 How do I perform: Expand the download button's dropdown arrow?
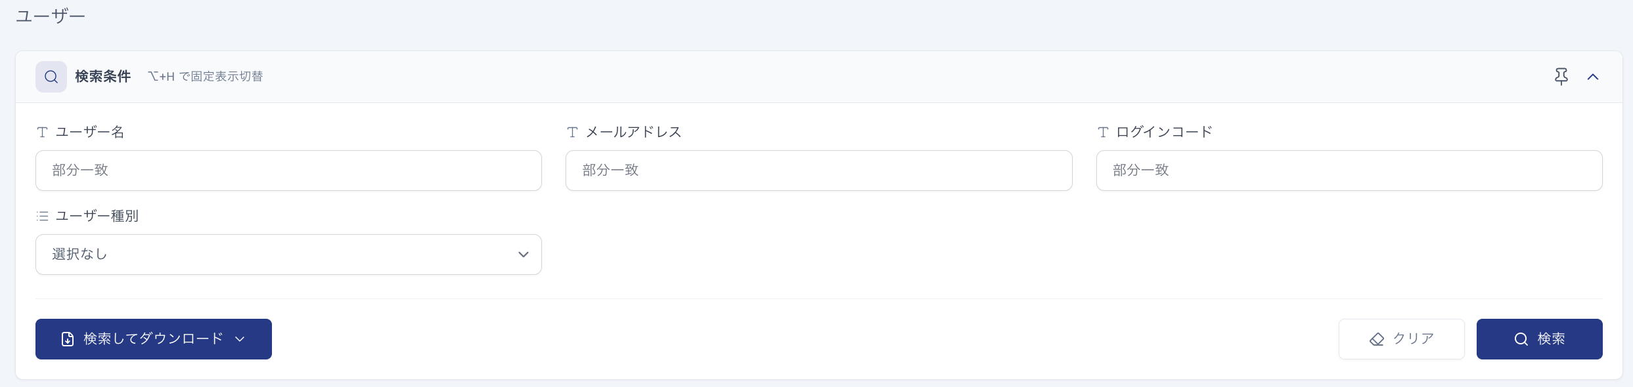tap(240, 339)
